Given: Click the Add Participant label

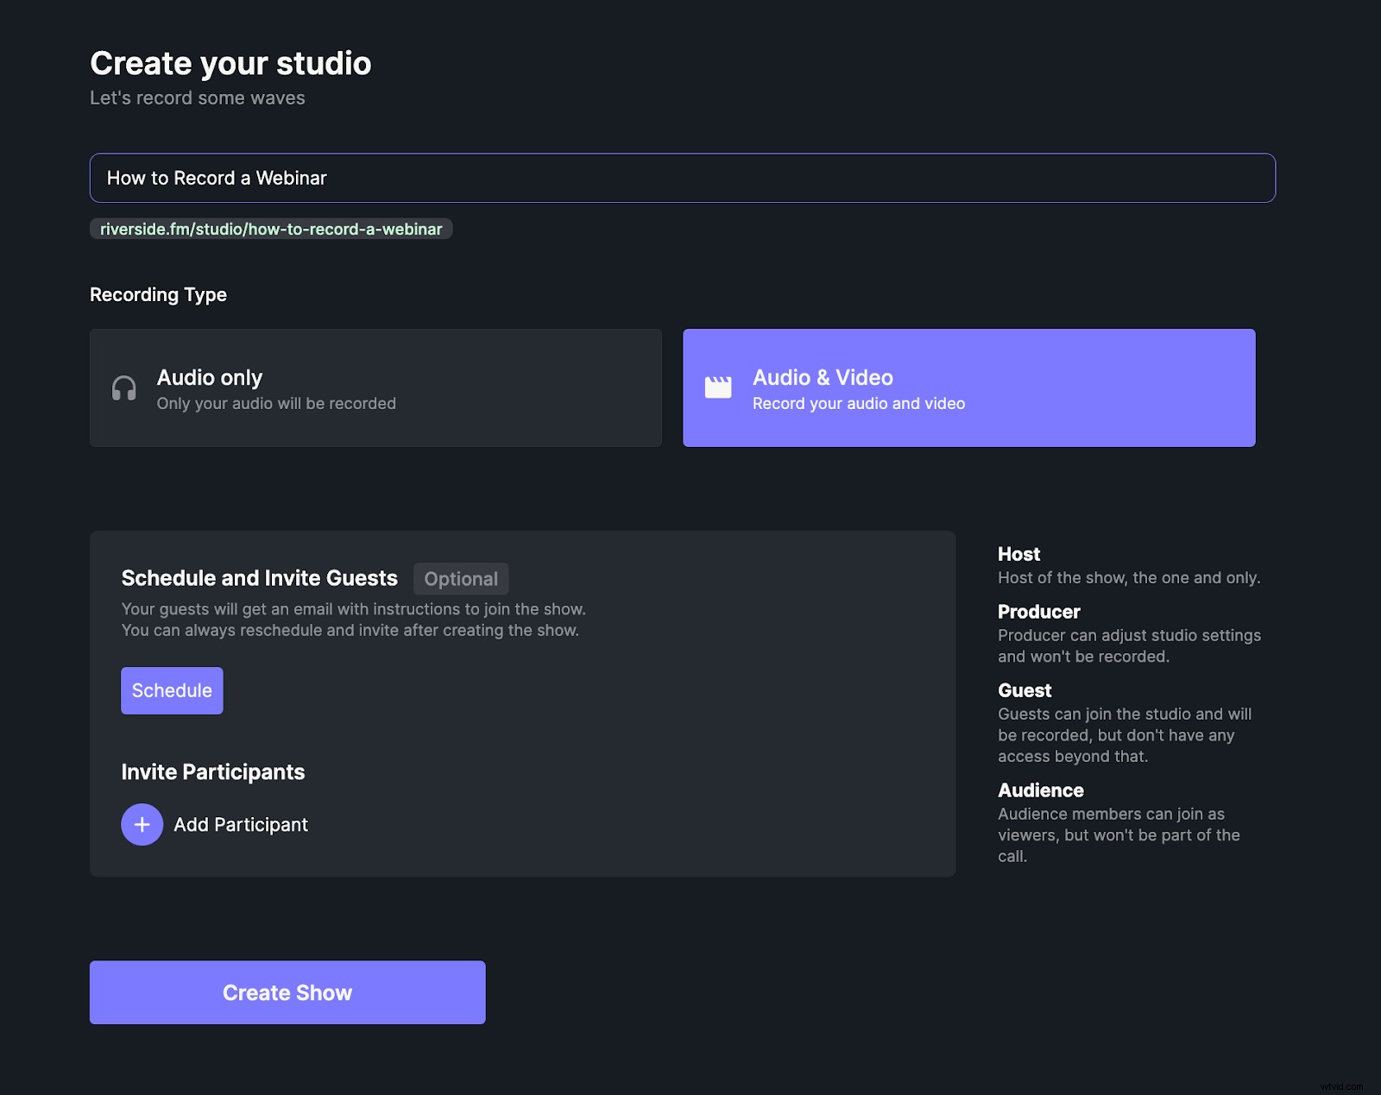Looking at the screenshot, I should tap(240, 824).
